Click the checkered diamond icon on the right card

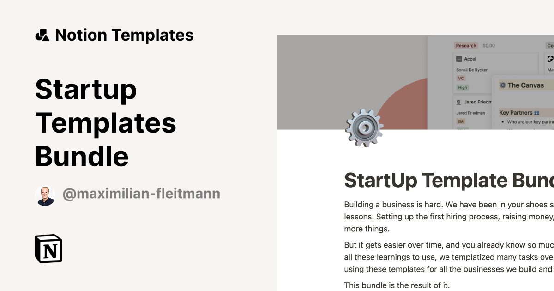[x=550, y=59]
